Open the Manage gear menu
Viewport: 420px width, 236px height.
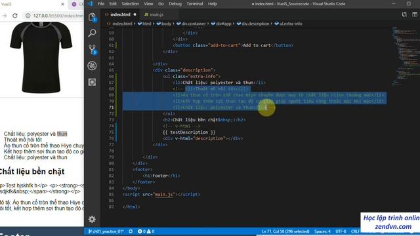point(92,219)
